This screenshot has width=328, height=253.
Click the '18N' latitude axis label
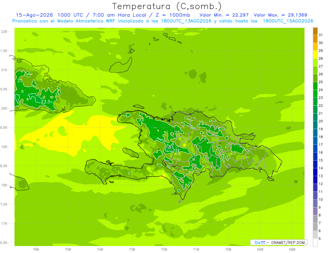pyautogui.click(x=4, y=185)
